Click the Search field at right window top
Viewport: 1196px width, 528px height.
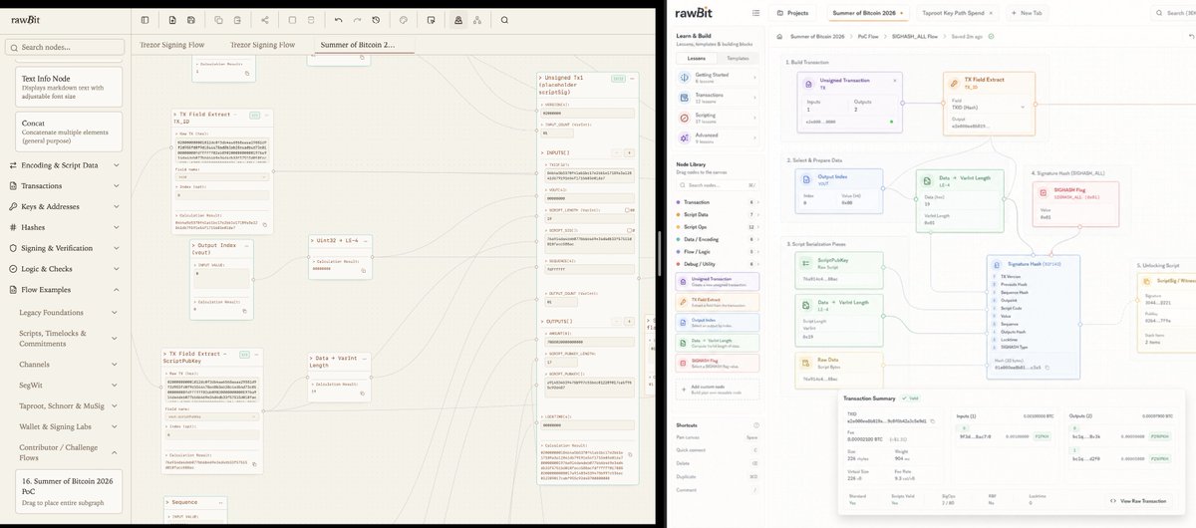(x=1173, y=13)
